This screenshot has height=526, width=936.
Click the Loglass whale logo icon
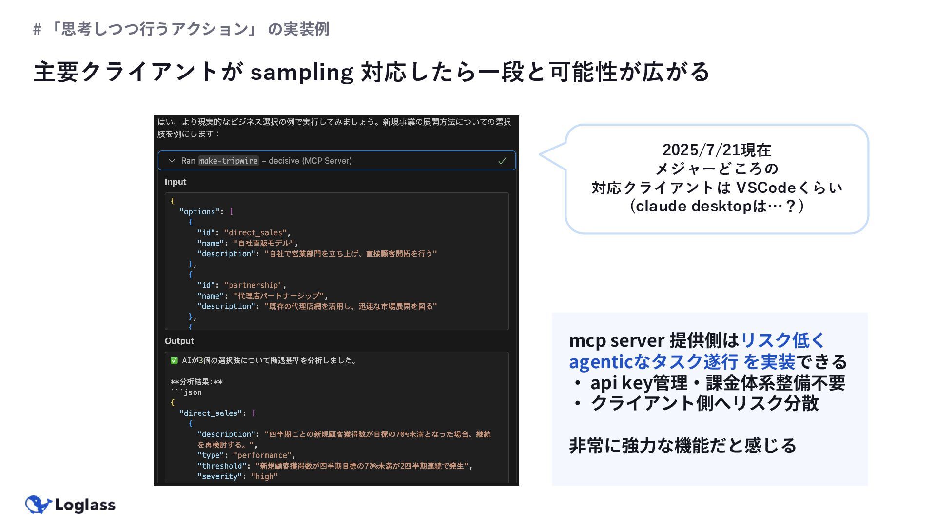38,505
